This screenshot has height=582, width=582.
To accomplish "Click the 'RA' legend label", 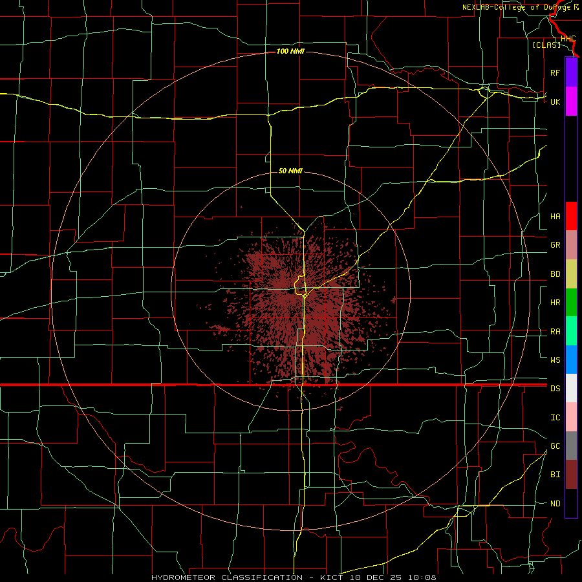I will (555, 331).
